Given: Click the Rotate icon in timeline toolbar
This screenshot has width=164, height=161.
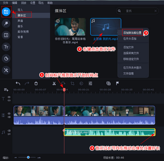Looking at the screenshot, I should pos(63,84).
